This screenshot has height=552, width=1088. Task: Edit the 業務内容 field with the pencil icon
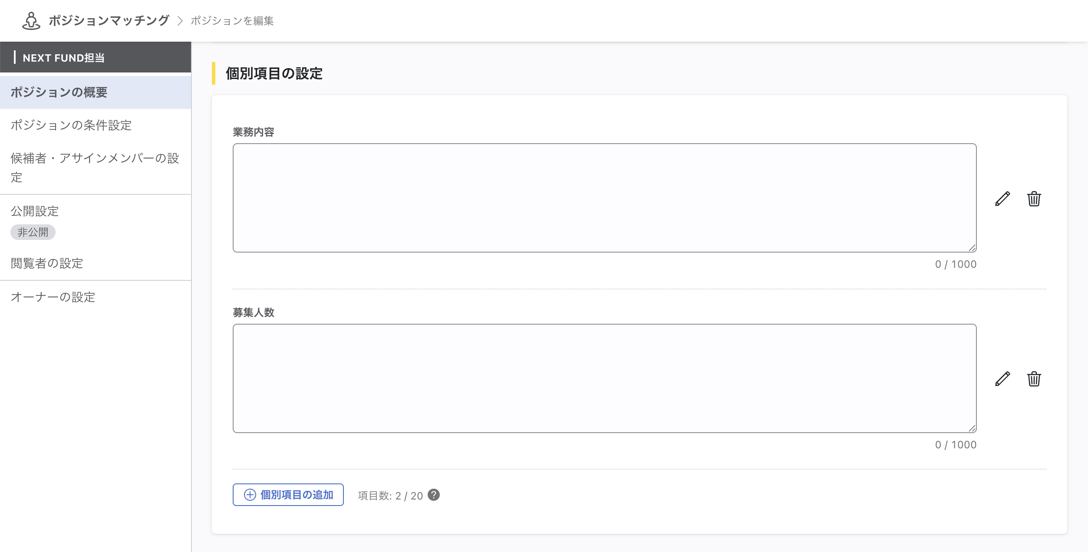1002,199
